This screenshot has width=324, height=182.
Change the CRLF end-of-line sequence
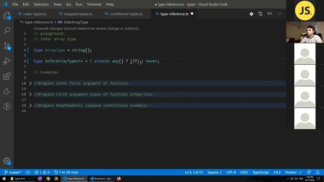244,172
